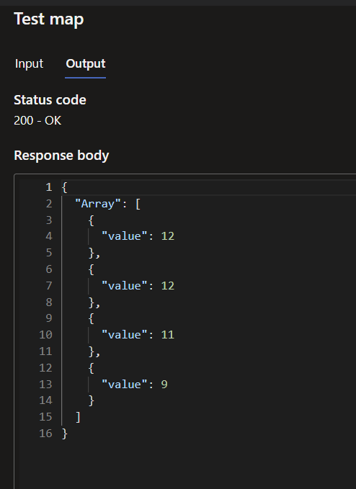Viewport: 356px width, 489px height.
Task: Click line number 8 in the gutter
Action: tap(49, 302)
